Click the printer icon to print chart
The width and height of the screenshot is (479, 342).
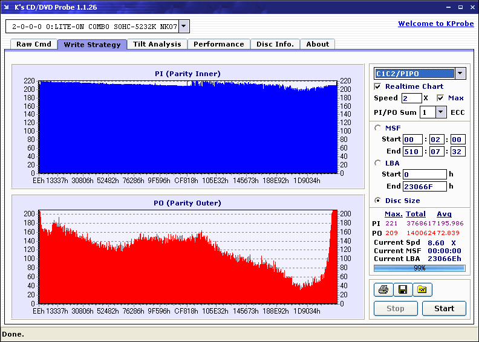click(383, 290)
